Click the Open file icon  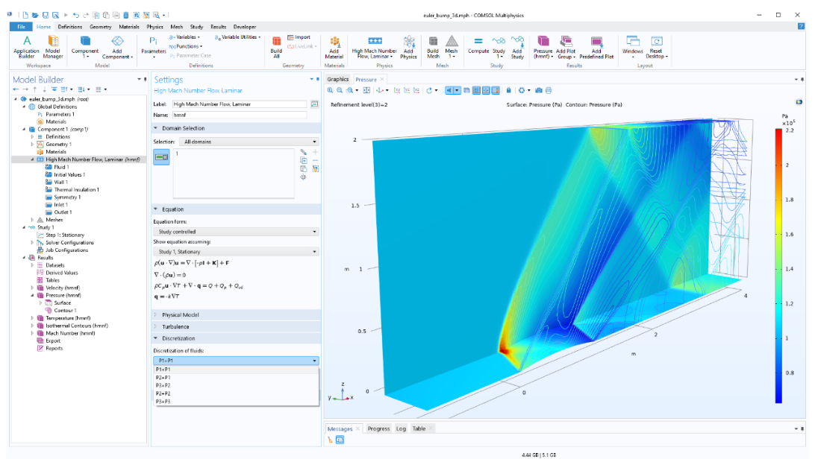pos(35,15)
